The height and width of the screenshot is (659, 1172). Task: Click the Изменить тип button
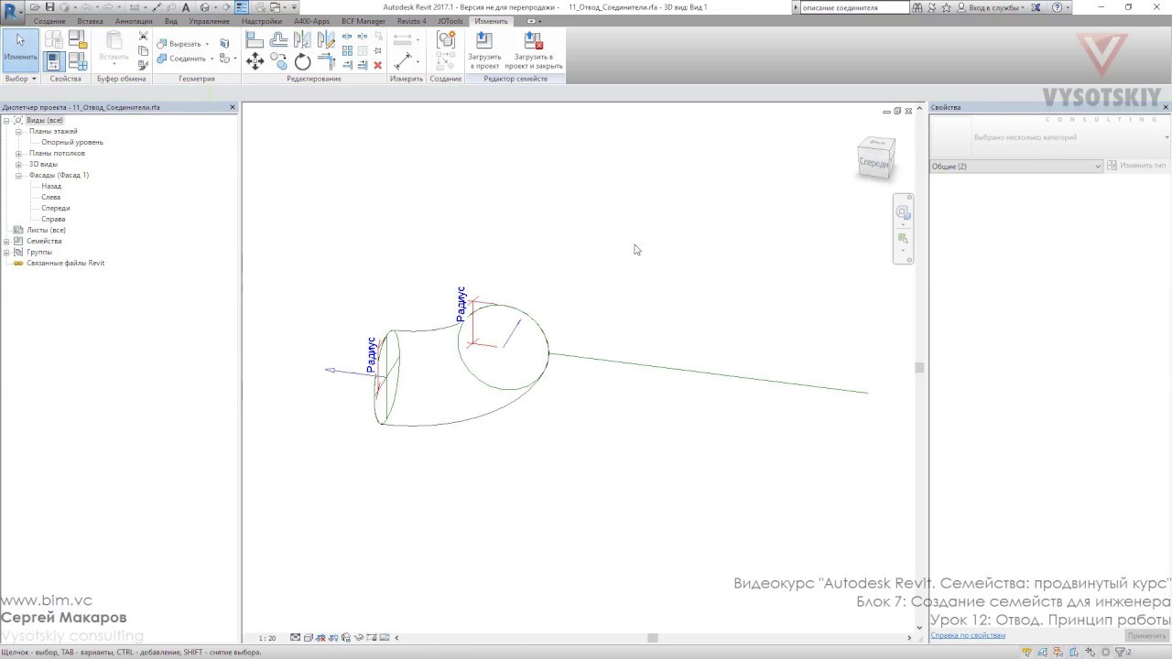(x=1136, y=166)
